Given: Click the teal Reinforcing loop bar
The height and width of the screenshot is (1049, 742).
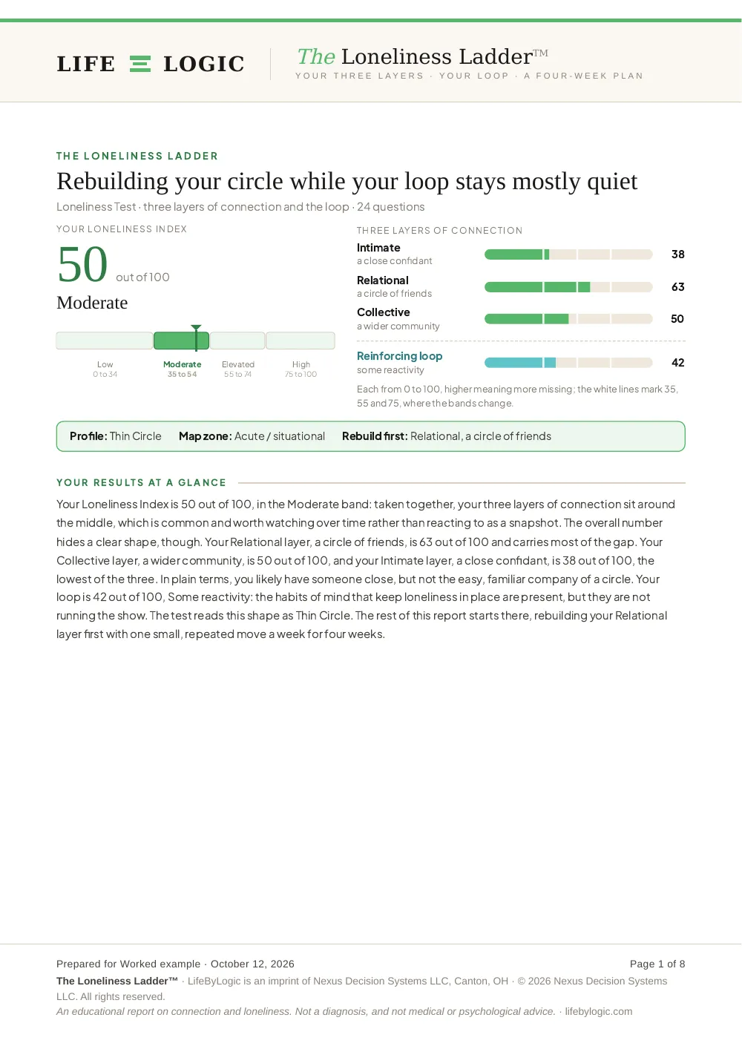Looking at the screenshot, I should click(x=568, y=363).
